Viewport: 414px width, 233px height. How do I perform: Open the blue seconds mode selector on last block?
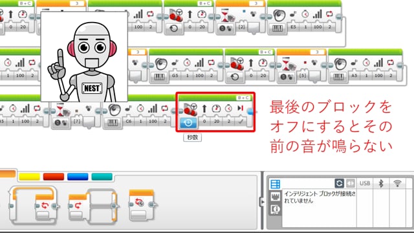188,123
